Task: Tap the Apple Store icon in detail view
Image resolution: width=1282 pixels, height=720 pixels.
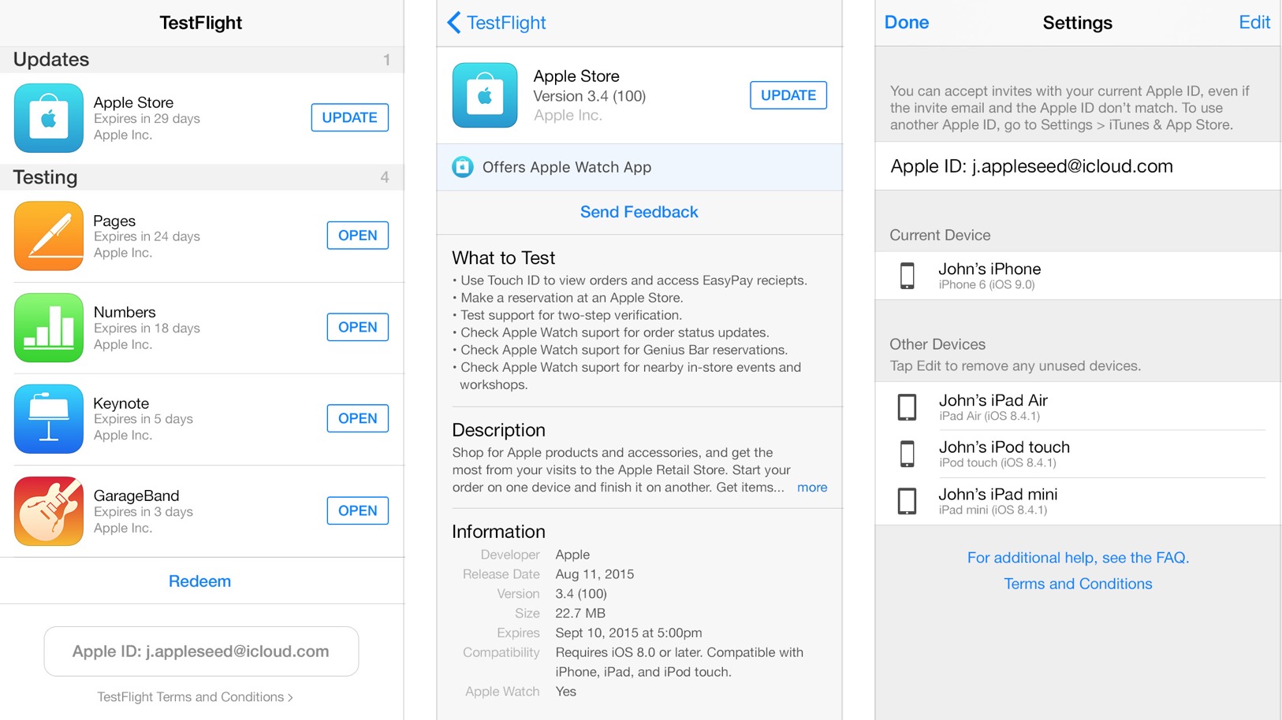Action: pyautogui.click(x=485, y=95)
